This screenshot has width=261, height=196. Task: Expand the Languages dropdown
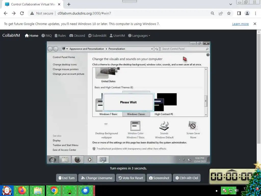pos(139,35)
